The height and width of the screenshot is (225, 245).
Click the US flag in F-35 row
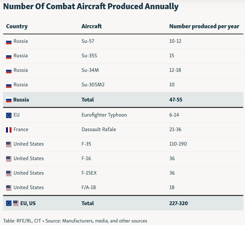coord(9,144)
